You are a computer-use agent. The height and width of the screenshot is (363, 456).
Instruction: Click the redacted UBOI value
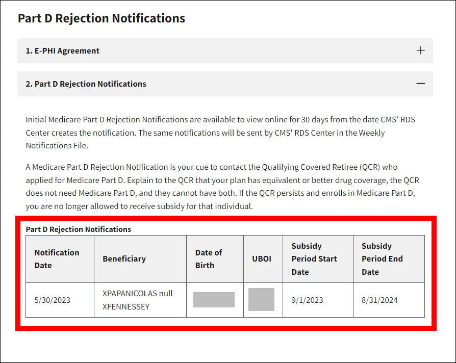(x=261, y=300)
